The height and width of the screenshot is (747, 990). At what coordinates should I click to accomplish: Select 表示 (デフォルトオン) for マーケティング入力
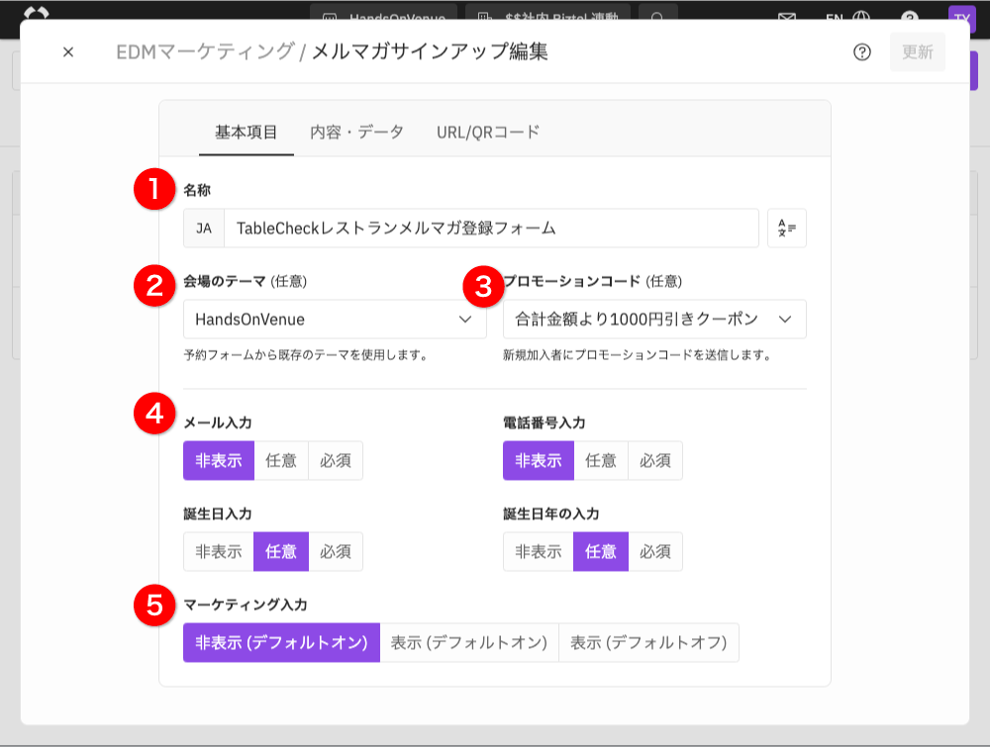[469, 642]
